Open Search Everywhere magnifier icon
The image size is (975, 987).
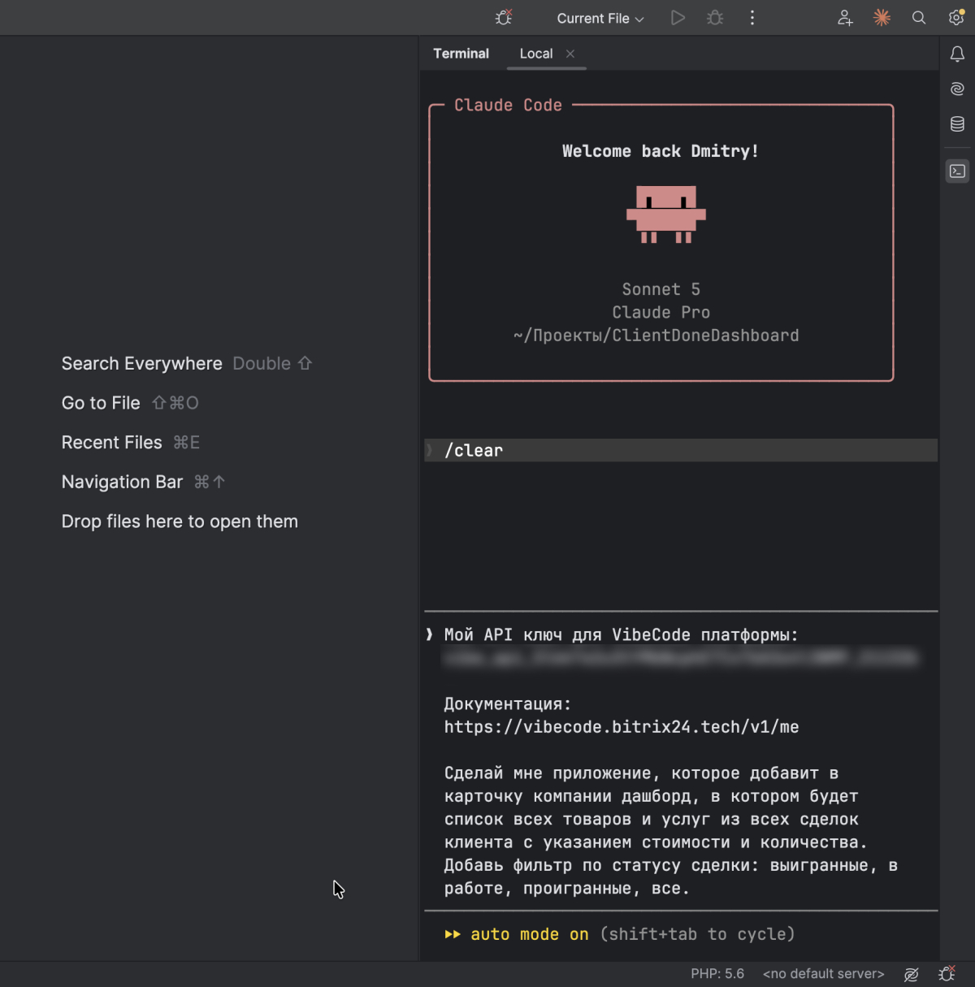pos(919,18)
